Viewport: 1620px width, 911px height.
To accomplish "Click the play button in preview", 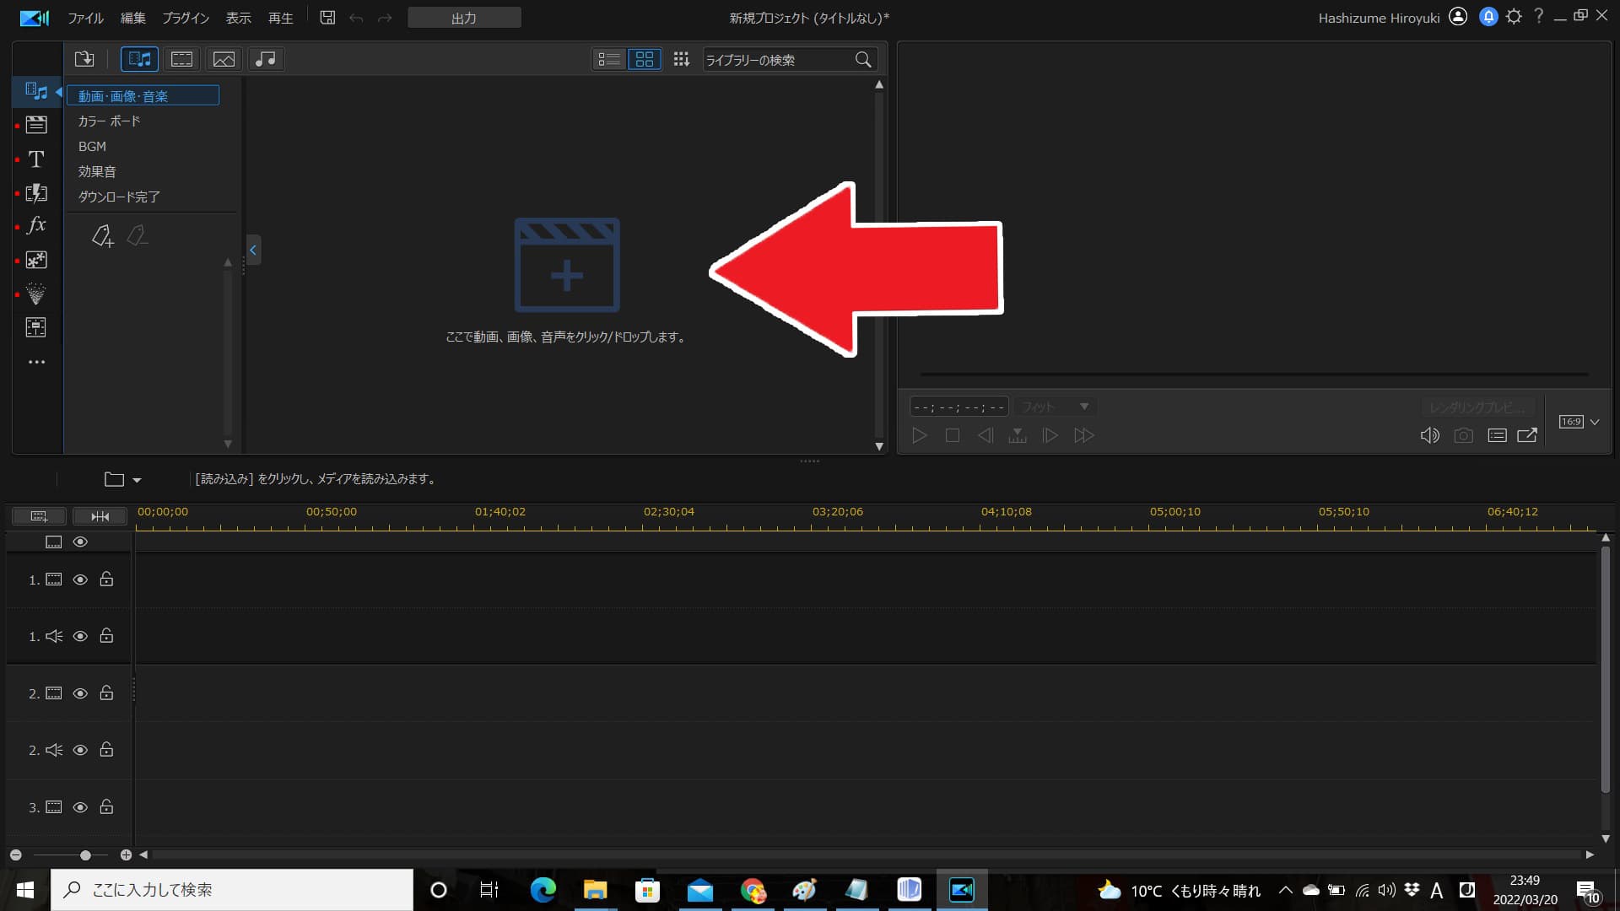I will coord(919,435).
